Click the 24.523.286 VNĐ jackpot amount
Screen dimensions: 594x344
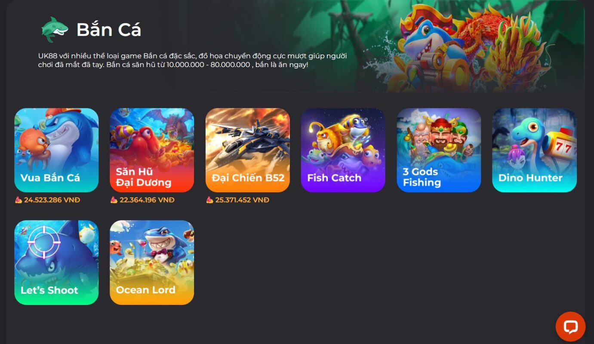(x=52, y=200)
